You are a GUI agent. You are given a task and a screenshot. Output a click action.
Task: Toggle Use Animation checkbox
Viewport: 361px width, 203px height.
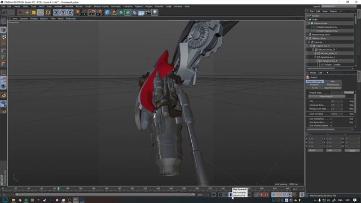pos(331,119)
